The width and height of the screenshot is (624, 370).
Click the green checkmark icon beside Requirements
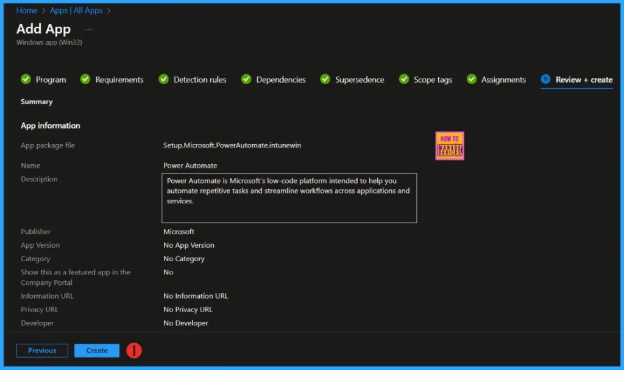[85, 79]
